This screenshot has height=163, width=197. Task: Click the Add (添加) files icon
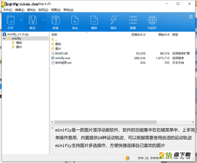pyautogui.click(x=75, y=20)
